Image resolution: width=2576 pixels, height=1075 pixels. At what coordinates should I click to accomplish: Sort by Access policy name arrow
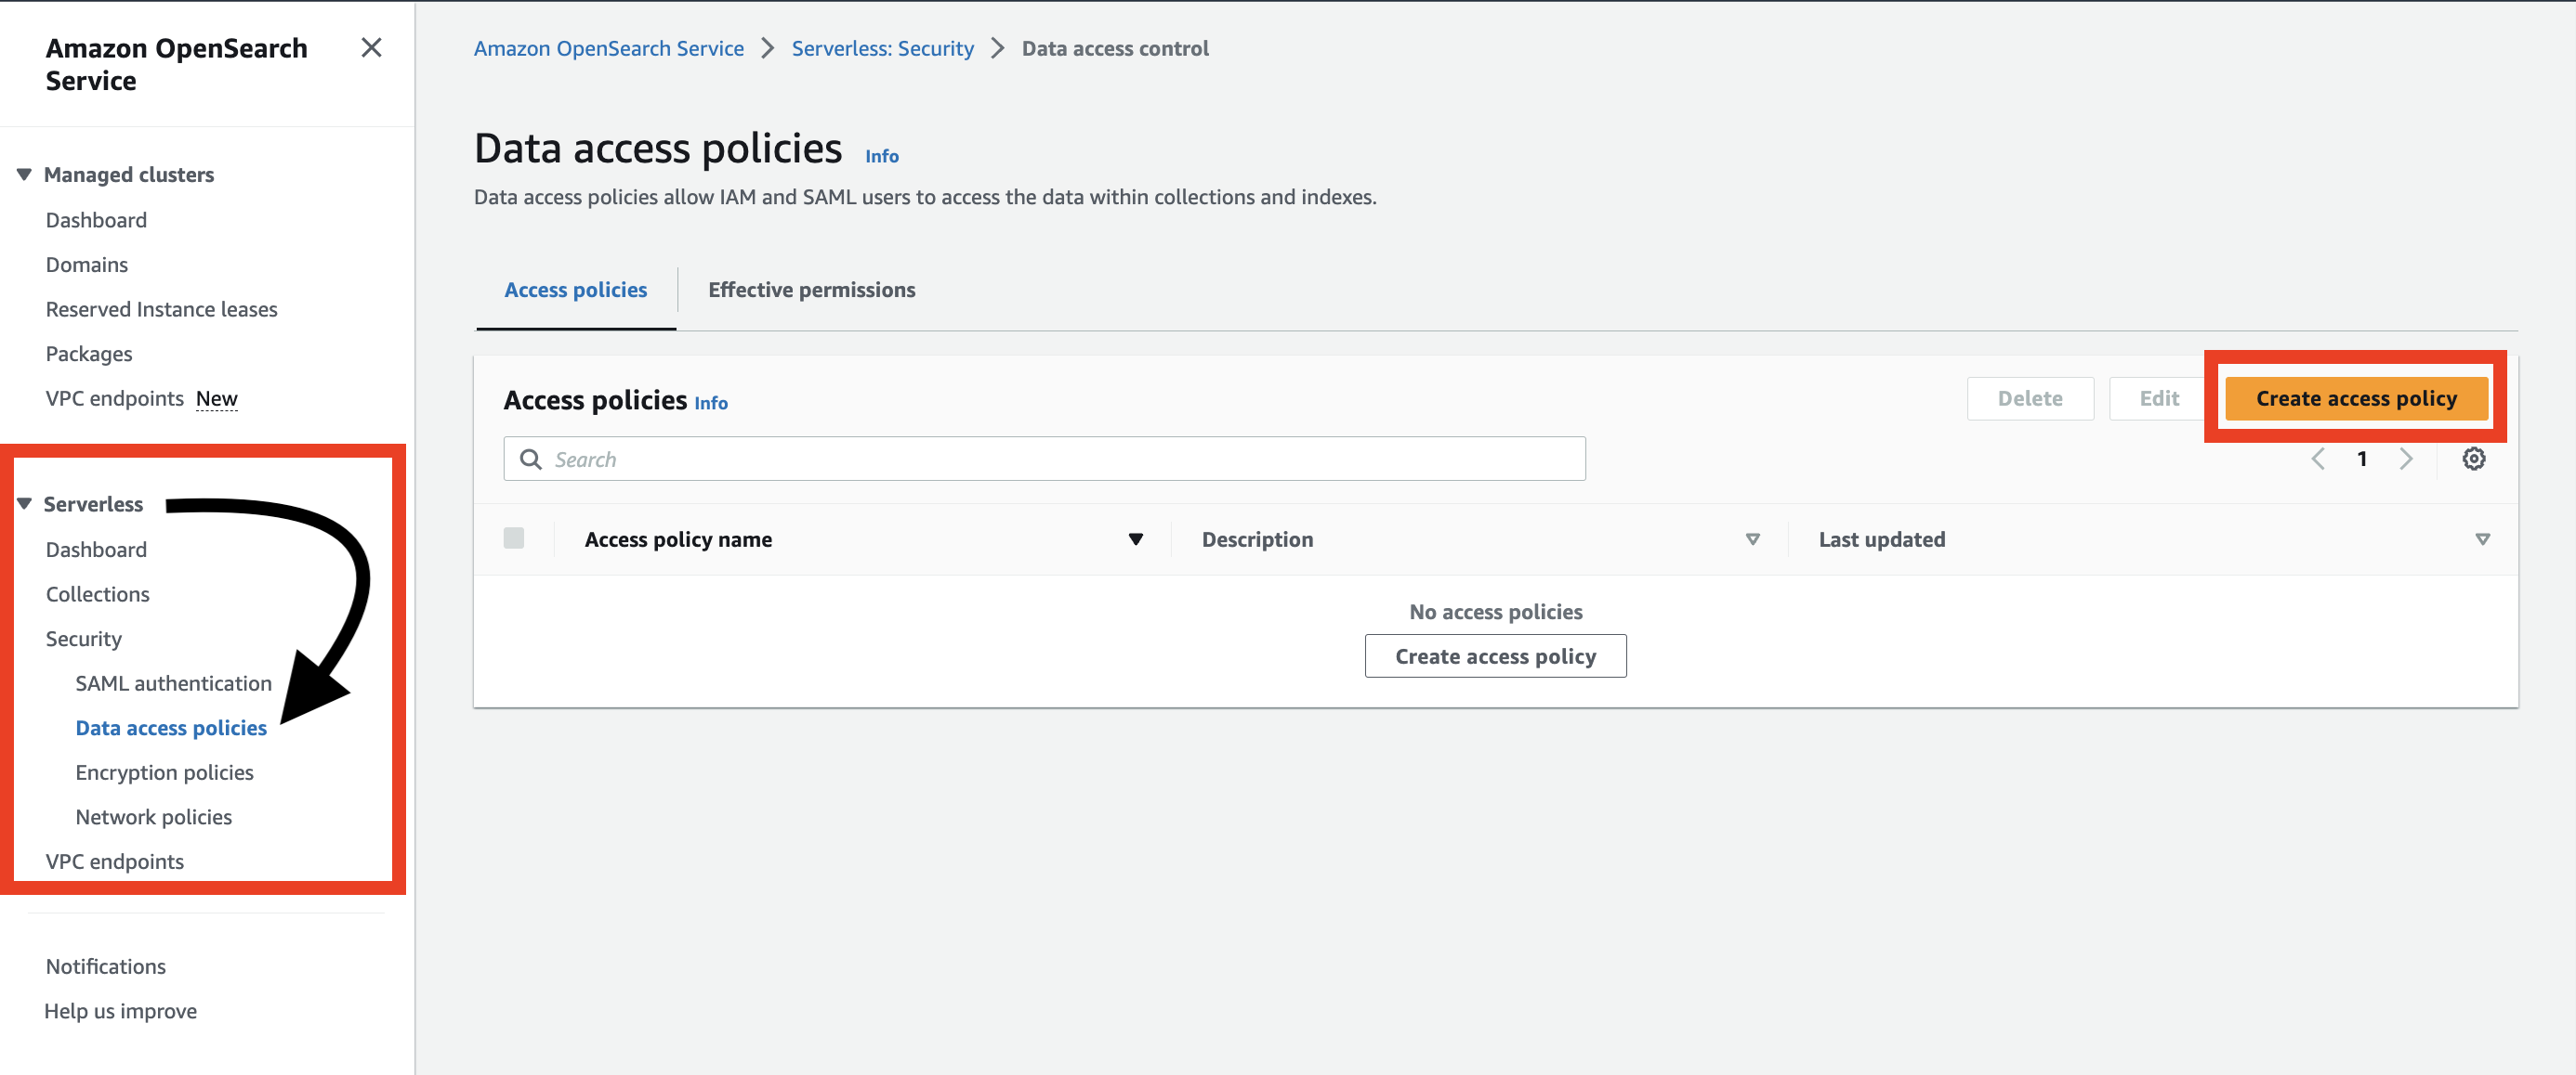[1135, 539]
